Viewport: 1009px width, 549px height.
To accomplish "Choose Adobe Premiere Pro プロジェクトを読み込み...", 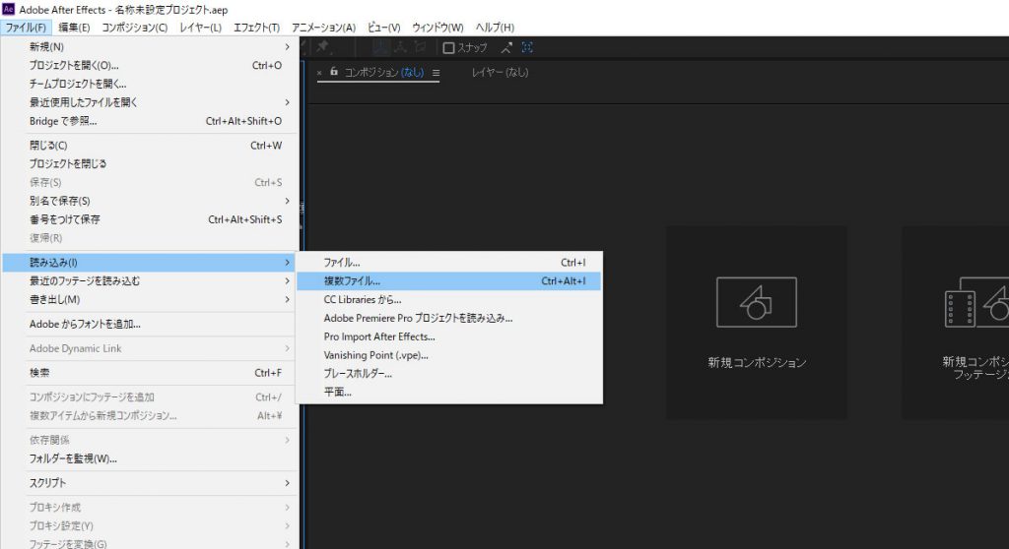I will coord(449,318).
